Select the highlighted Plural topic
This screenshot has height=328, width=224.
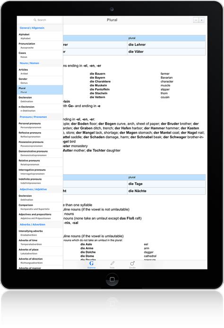pos(40,90)
